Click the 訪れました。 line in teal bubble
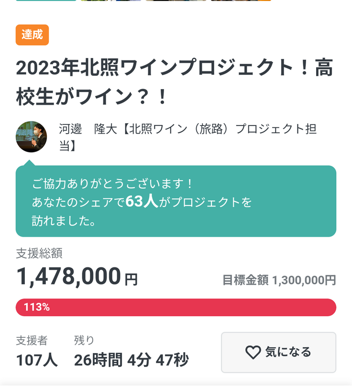This screenshot has height=390, width=352. click(x=63, y=221)
